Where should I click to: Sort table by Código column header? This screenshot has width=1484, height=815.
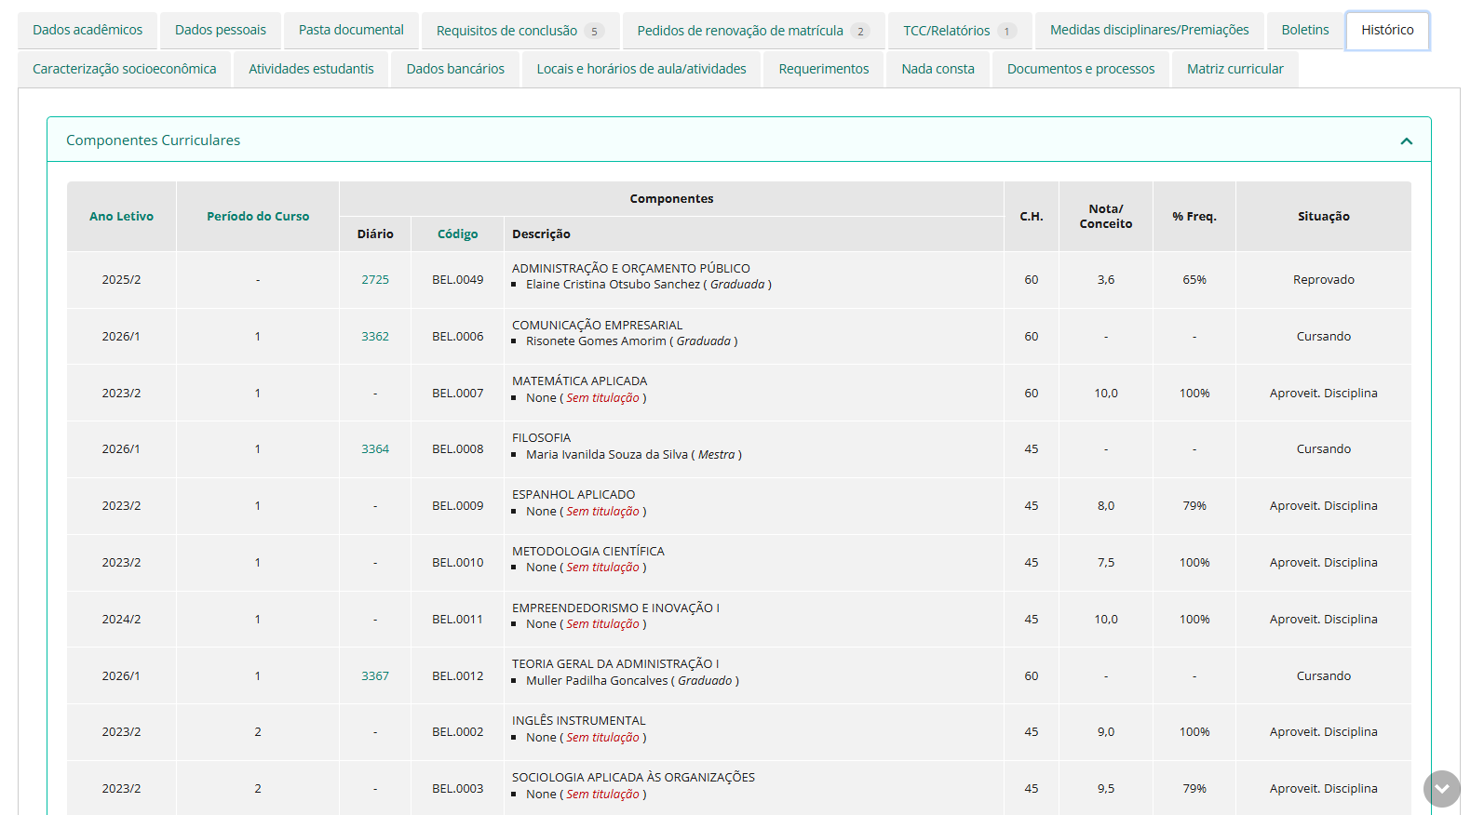tap(457, 234)
